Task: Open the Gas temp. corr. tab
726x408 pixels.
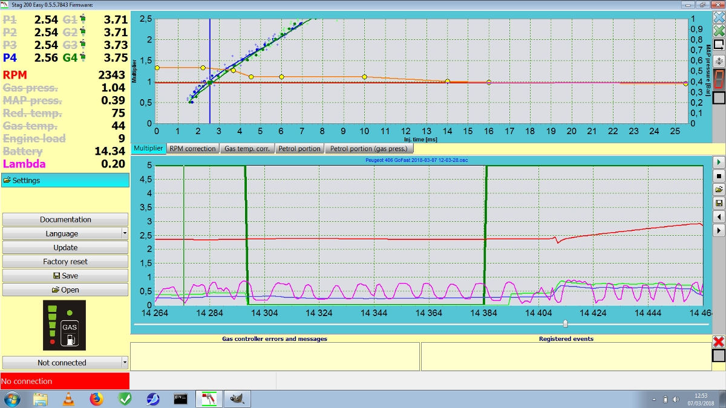Action: pos(247,148)
